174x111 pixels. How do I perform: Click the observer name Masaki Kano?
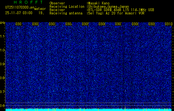coord(99,3)
